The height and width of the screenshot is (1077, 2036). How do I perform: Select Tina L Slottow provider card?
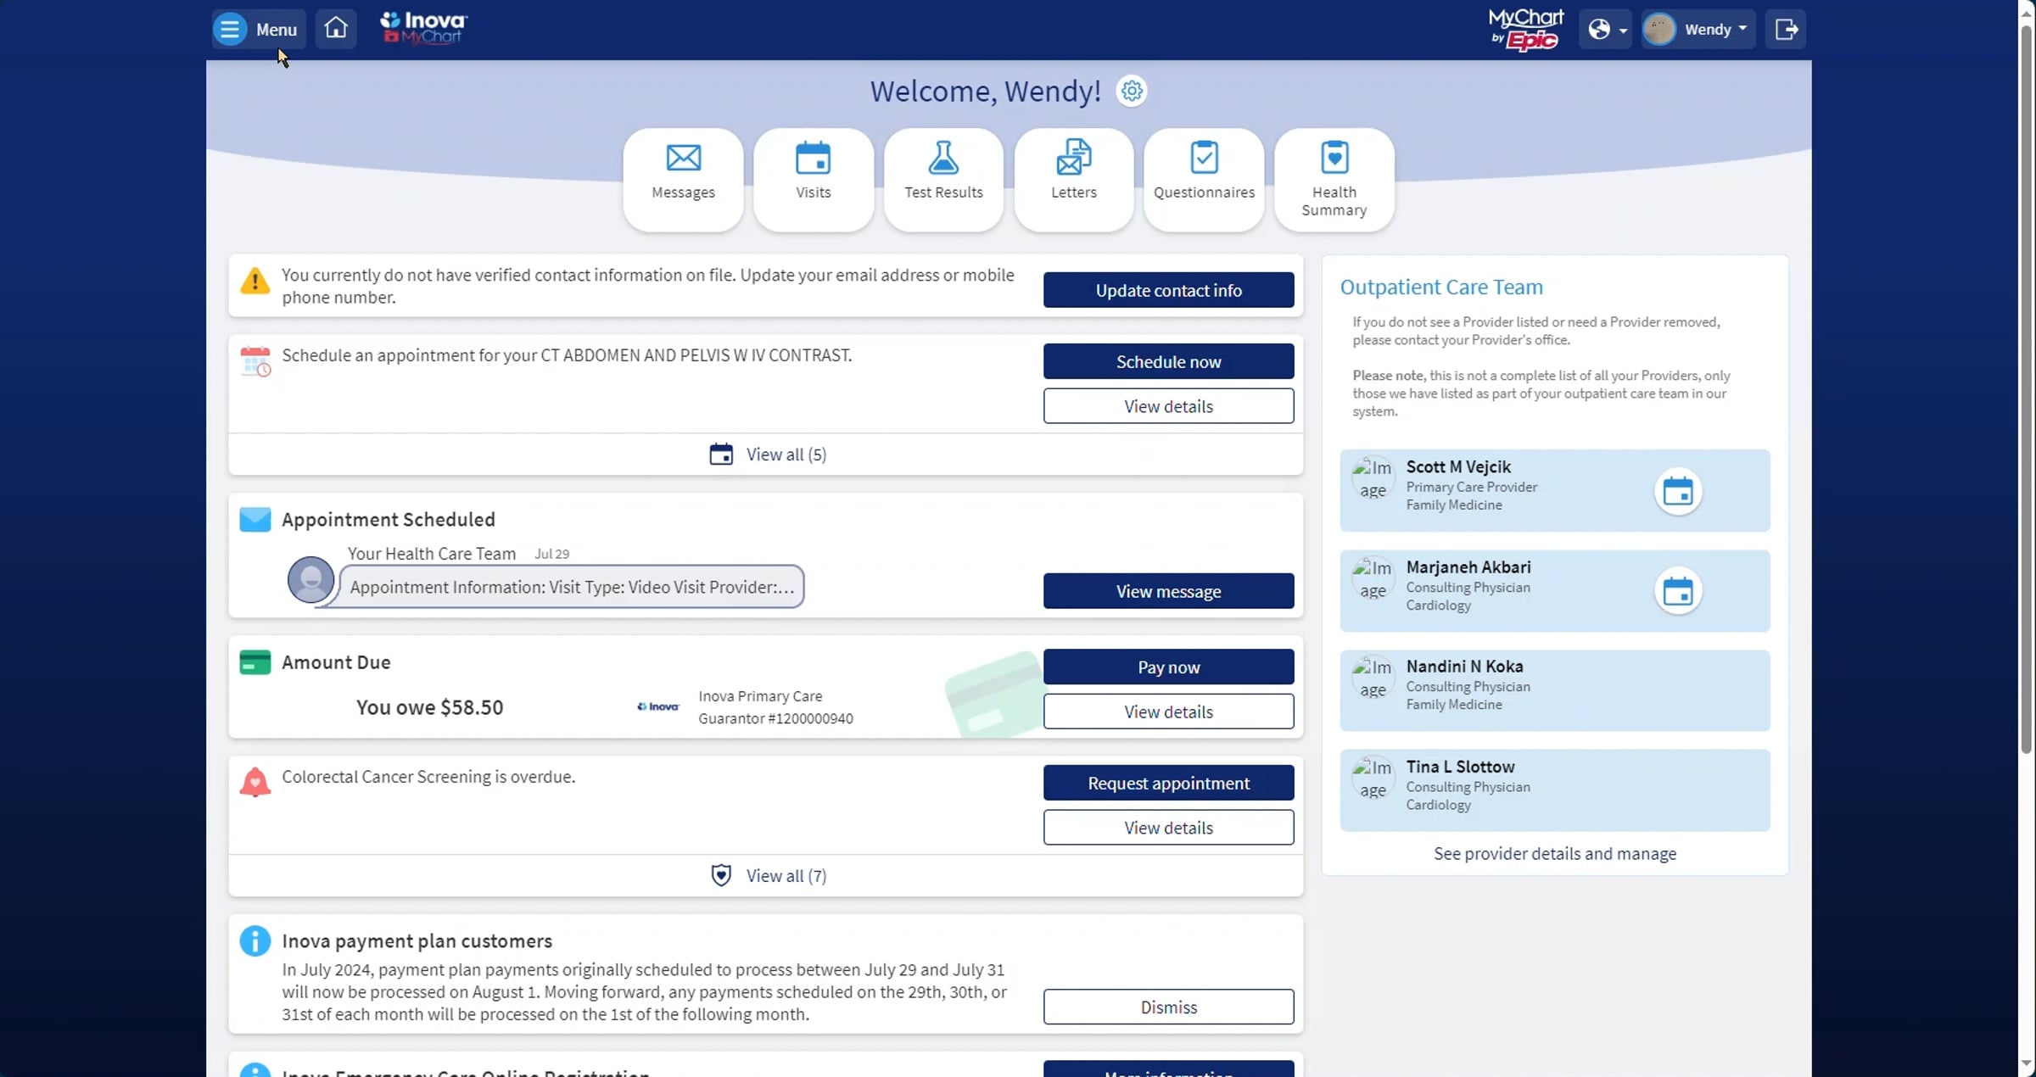[x=1555, y=790]
